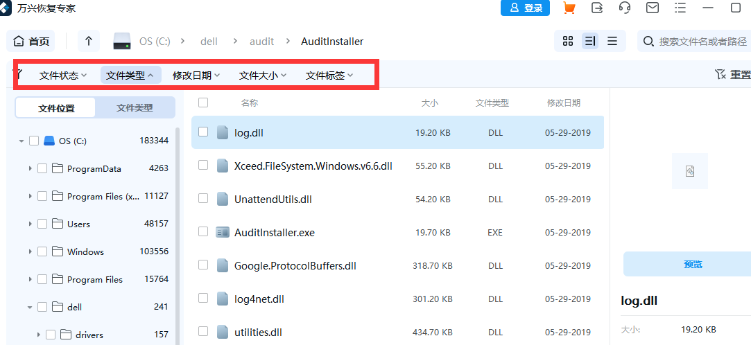Switch to detail list view with preview

(590, 41)
